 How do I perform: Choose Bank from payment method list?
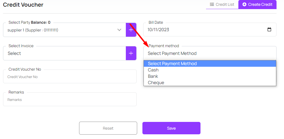[x=153, y=76]
